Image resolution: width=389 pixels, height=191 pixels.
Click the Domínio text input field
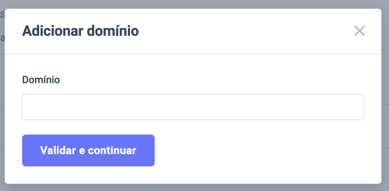(193, 107)
